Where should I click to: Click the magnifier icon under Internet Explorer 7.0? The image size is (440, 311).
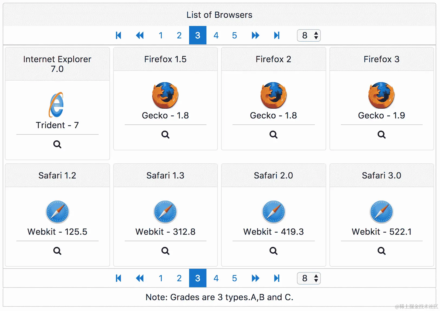[57, 144]
